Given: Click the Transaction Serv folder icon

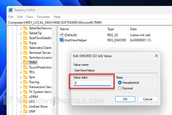Looking at the screenshot, I should coord(25,87).
